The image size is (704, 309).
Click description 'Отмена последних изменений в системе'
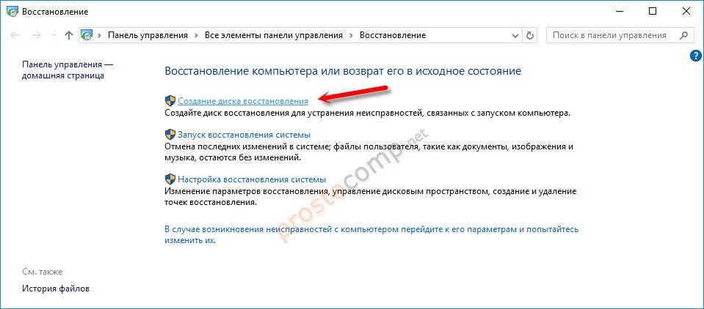click(369, 152)
